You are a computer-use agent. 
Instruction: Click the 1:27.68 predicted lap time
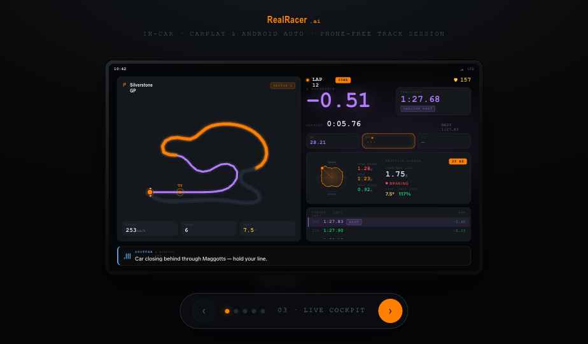tap(420, 99)
